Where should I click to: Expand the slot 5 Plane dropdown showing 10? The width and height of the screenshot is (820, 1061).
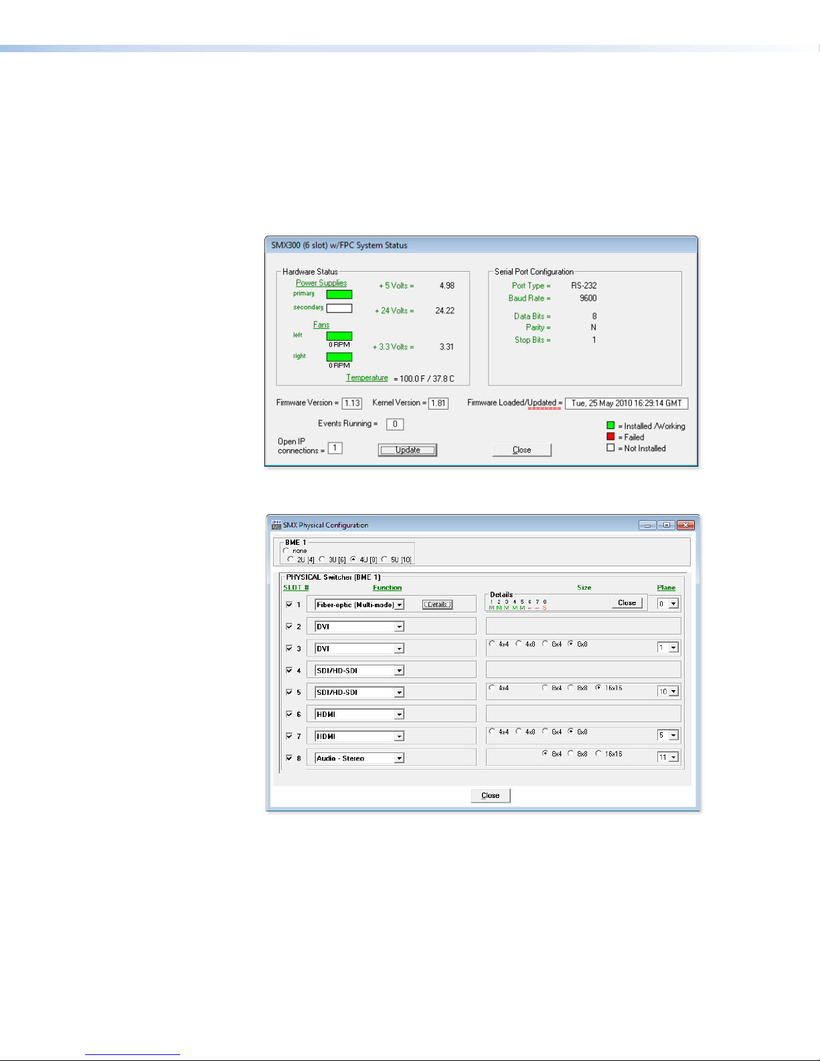673,691
